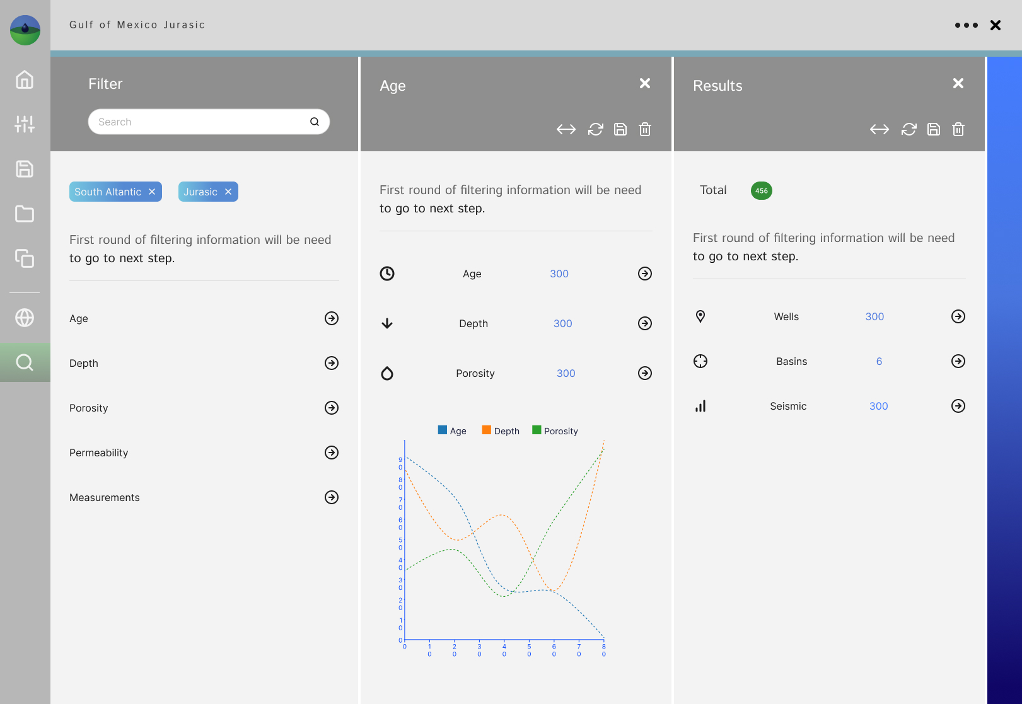This screenshot has width=1022, height=704.
Task: Open the three-dots more menu
Action: click(x=966, y=25)
